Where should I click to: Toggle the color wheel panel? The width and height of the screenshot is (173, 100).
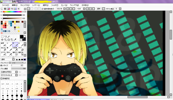point(2,9)
